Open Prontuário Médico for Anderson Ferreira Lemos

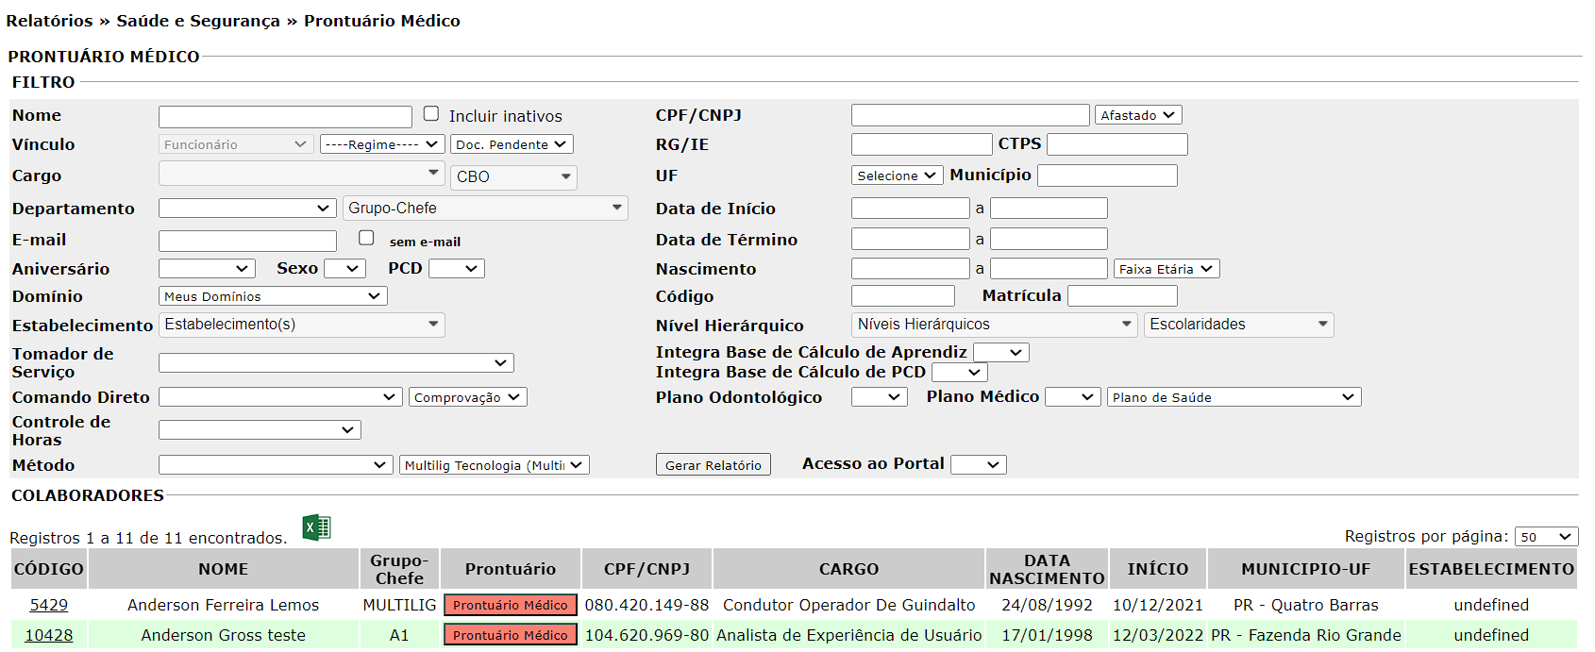[x=510, y=605]
